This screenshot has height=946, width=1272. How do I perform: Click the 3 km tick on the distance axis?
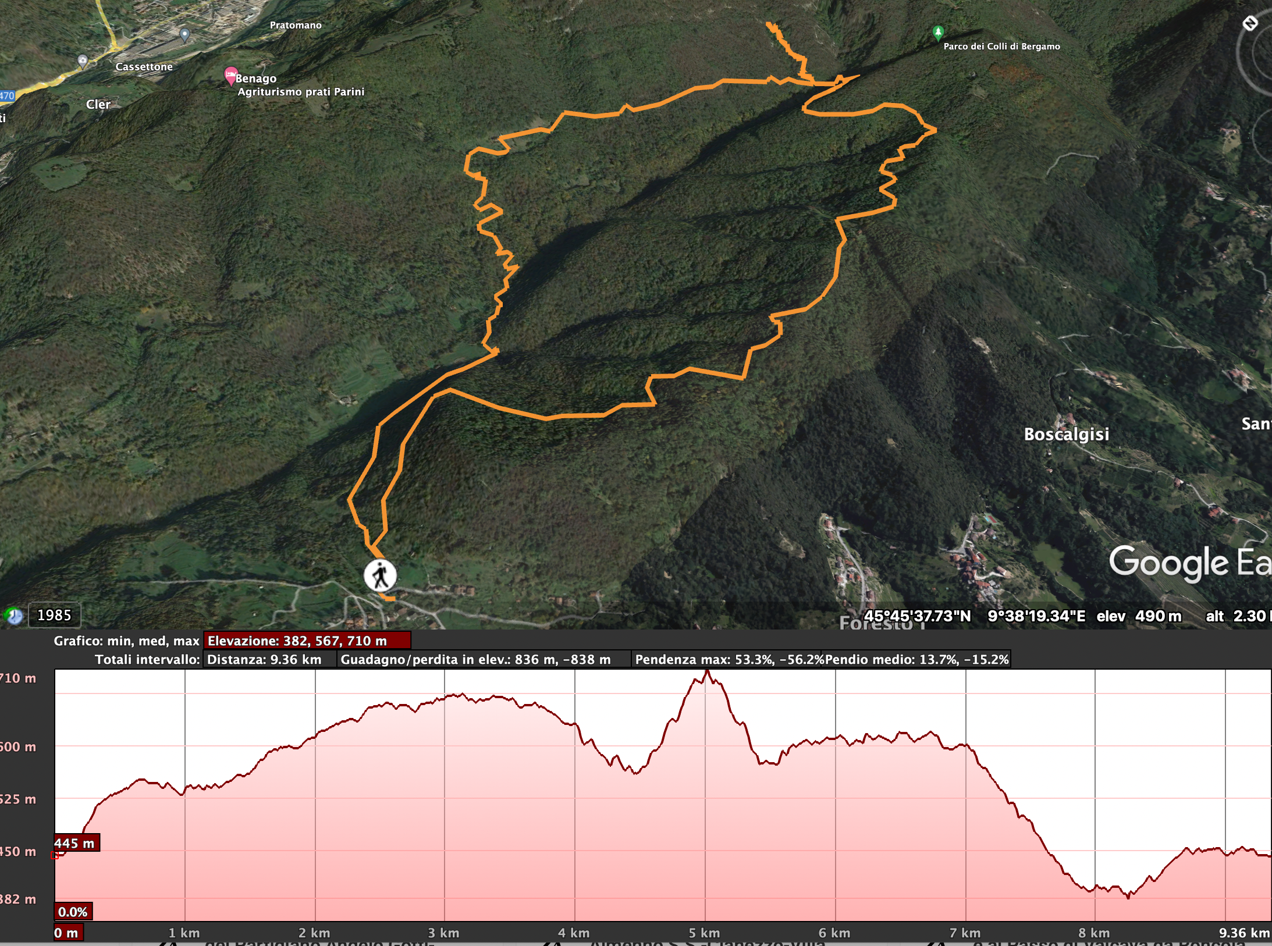(x=443, y=933)
